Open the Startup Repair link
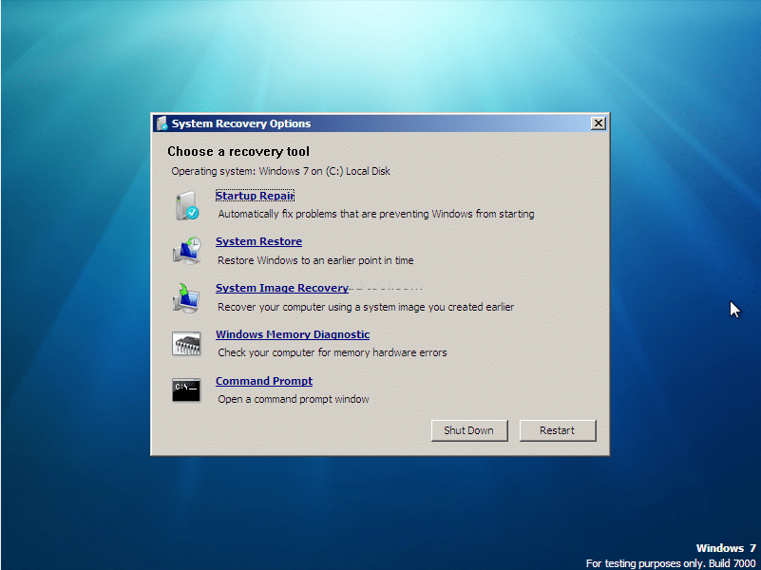The width and height of the screenshot is (761, 570). [x=255, y=196]
